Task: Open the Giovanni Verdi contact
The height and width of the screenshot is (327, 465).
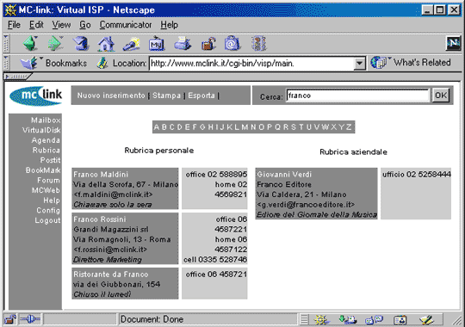Action: tap(284, 175)
